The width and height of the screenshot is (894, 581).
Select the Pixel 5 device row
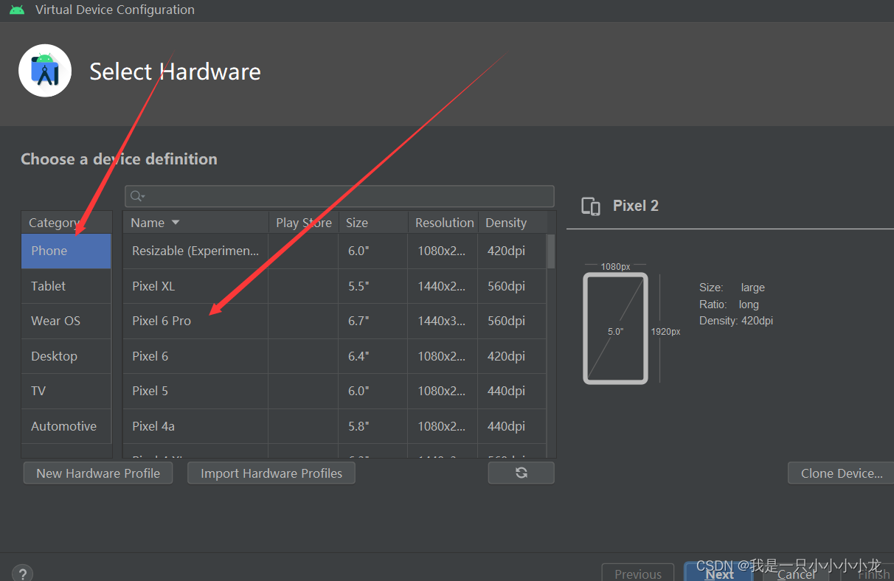[335, 391]
